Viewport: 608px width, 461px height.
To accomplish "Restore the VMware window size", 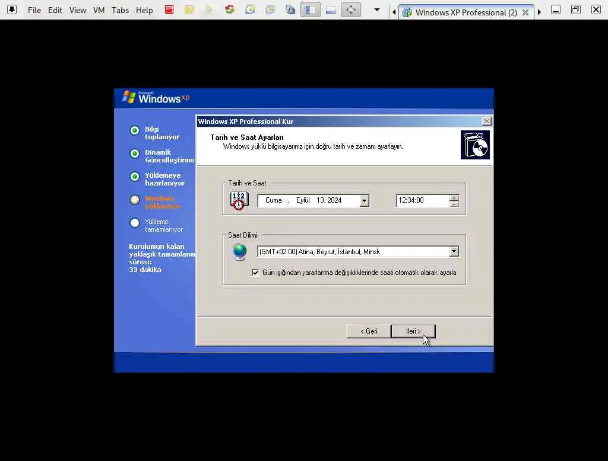I will [576, 9].
